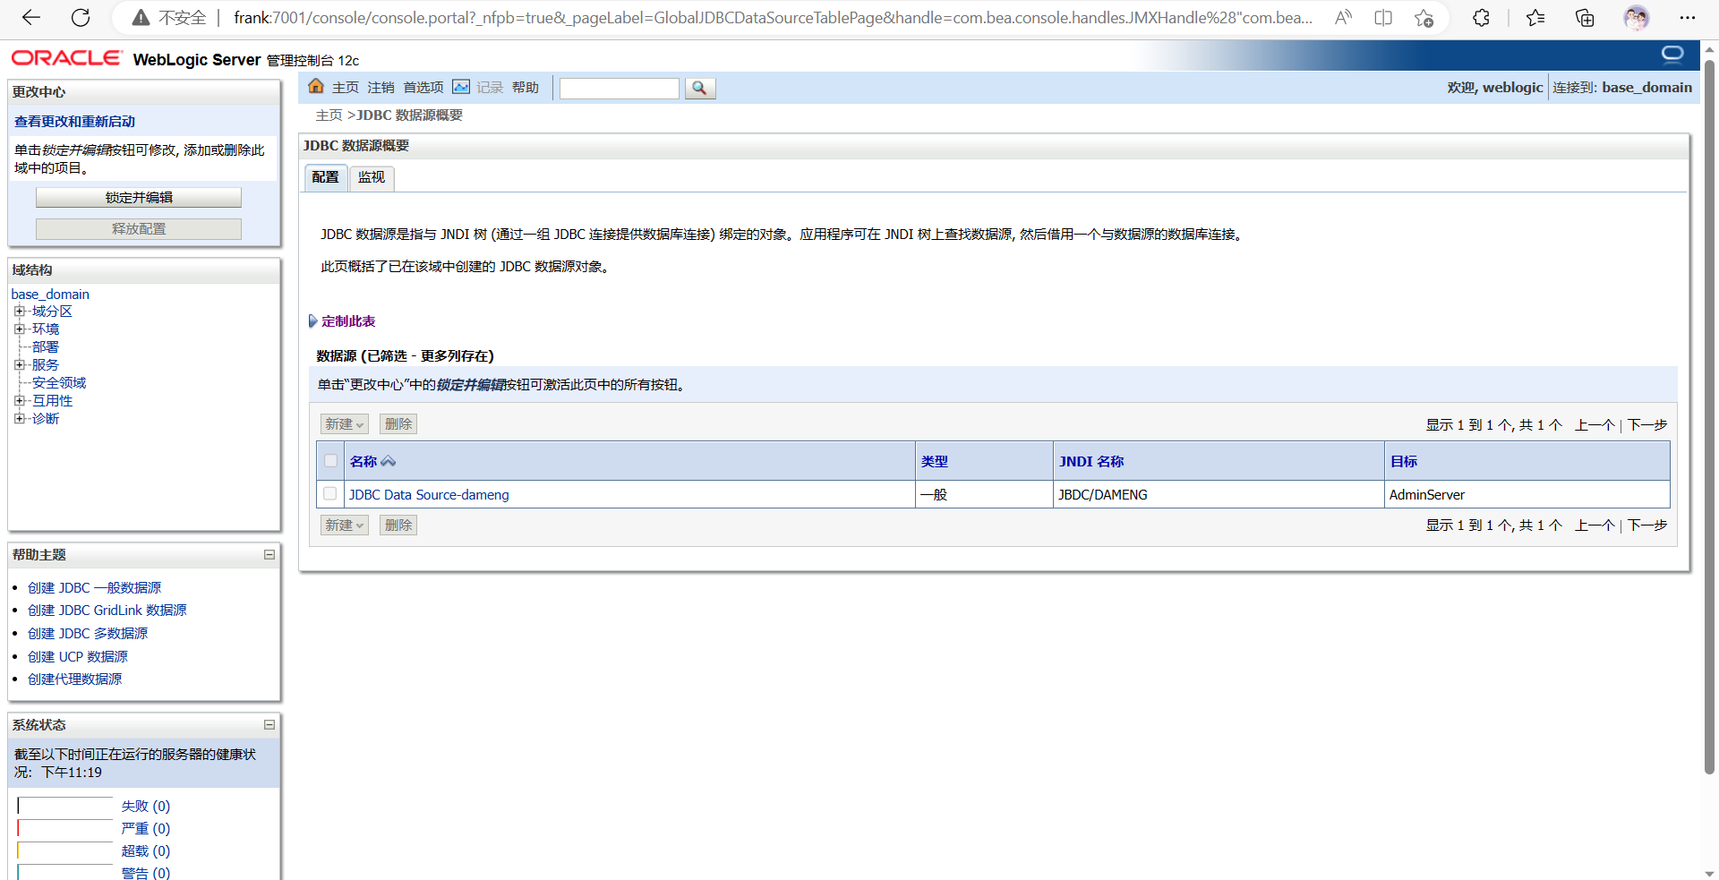Expand the 互用性 tree node
Screen dimensions: 1719x880
(19, 401)
